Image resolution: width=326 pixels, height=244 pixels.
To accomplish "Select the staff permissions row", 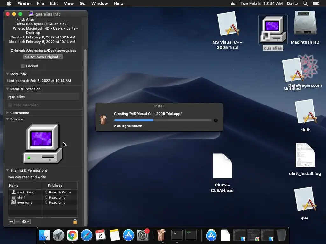I will pyautogui.click(x=43, y=197).
